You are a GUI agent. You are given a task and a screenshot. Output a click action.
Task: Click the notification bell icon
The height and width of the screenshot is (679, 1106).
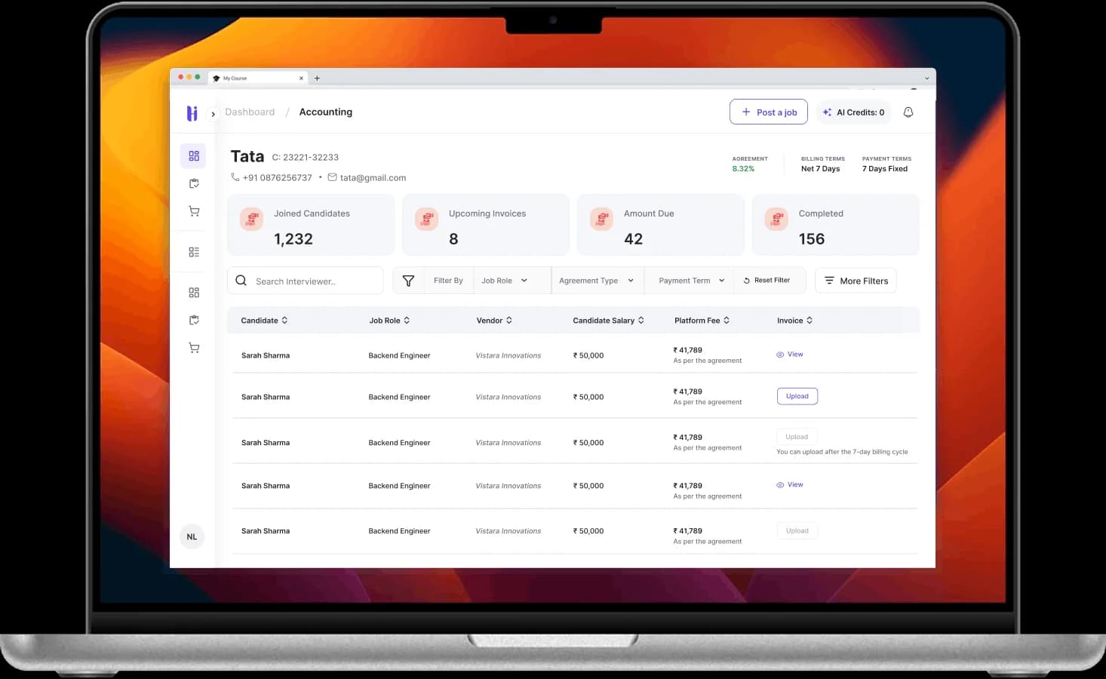(908, 112)
